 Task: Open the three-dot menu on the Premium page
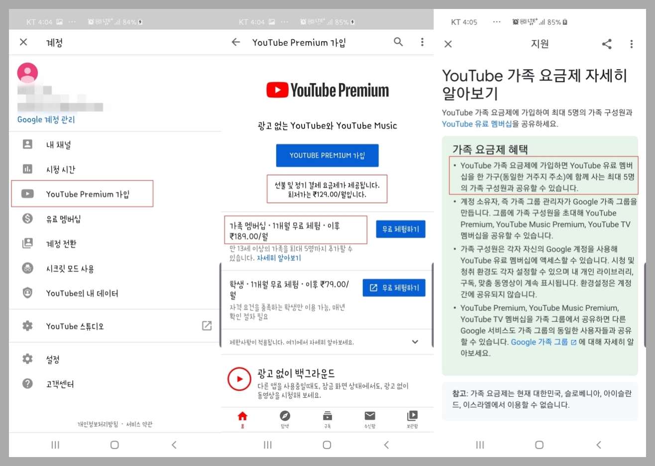pyautogui.click(x=422, y=42)
